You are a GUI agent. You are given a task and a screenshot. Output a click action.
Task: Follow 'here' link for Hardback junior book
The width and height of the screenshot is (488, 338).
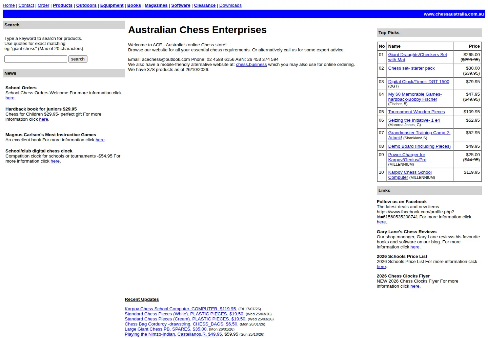point(43,119)
